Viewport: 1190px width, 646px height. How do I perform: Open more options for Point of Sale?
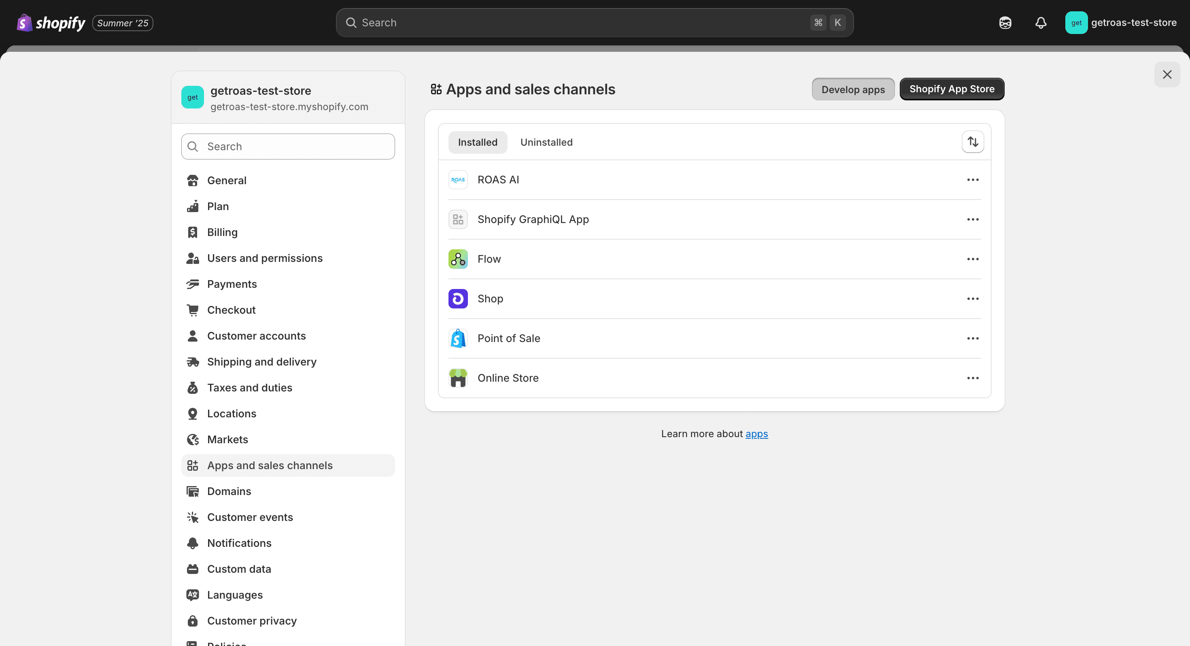tap(973, 339)
